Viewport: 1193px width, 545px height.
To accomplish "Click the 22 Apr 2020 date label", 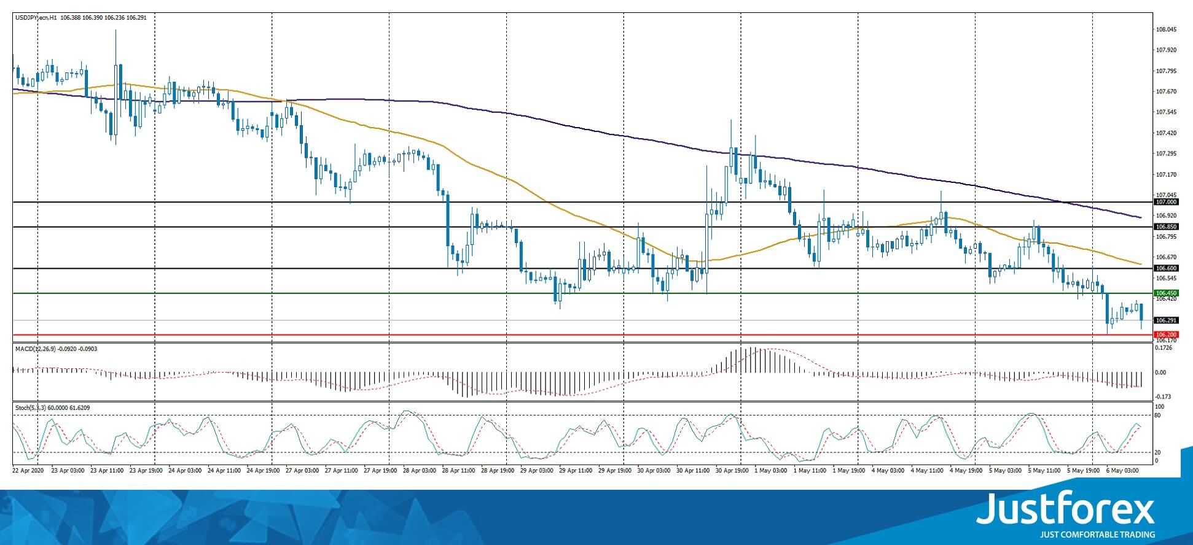I will tap(28, 471).
